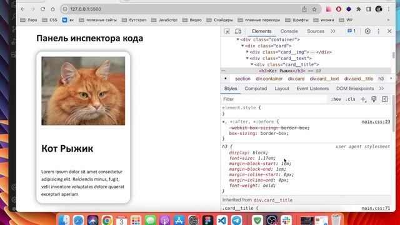The width and height of the screenshot is (400, 225).
Task: Collapse the card__text div node
Action: 247,58
